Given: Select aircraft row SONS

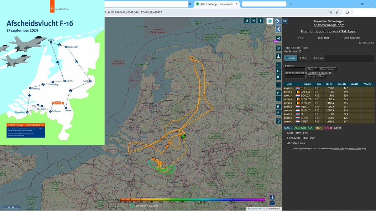Looking at the screenshot, I should click(329, 118).
